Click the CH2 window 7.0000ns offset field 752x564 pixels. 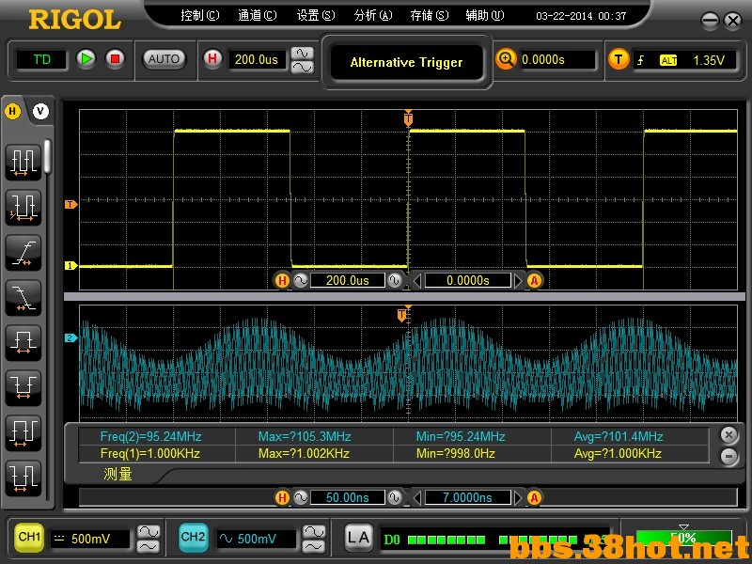pos(468,498)
